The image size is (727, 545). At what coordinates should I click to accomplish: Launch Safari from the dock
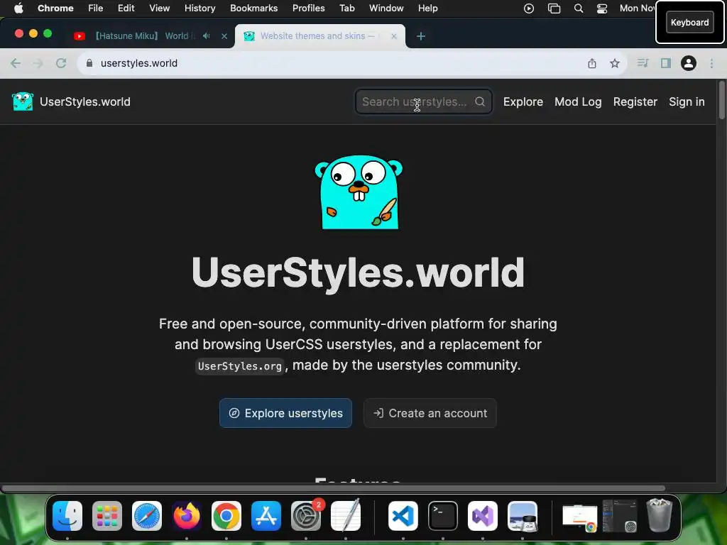(147, 516)
